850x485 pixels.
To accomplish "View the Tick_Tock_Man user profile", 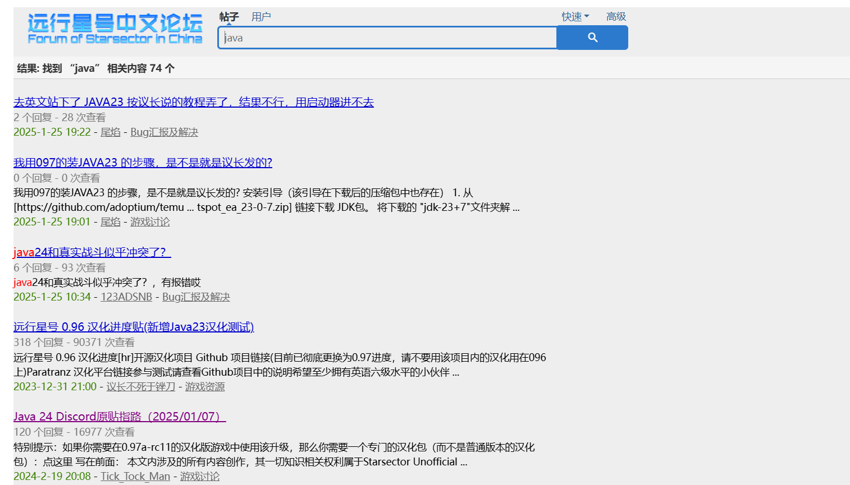I will pyautogui.click(x=135, y=477).
